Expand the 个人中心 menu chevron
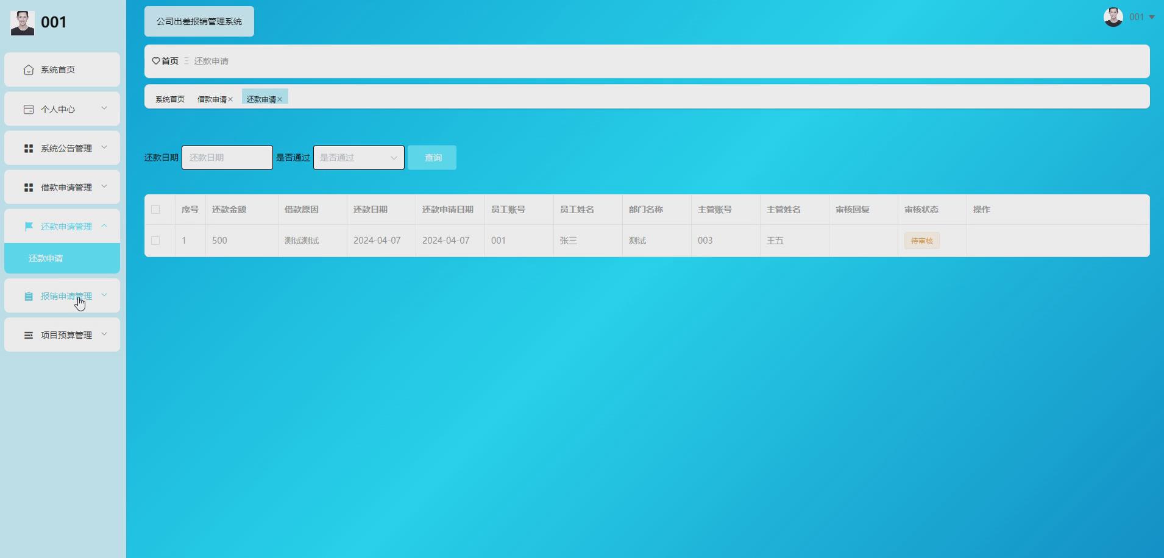The width and height of the screenshot is (1164, 558). click(104, 108)
